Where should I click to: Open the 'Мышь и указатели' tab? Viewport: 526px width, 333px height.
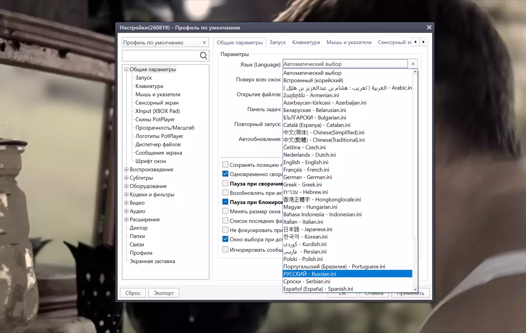point(349,42)
